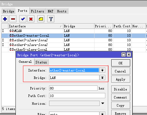147x115 pixels.
Task: Close the Bridge Port dialog
Action: pos(129,54)
